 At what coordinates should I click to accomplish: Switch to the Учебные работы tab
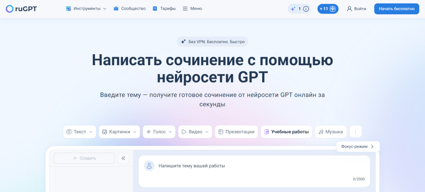point(286,132)
